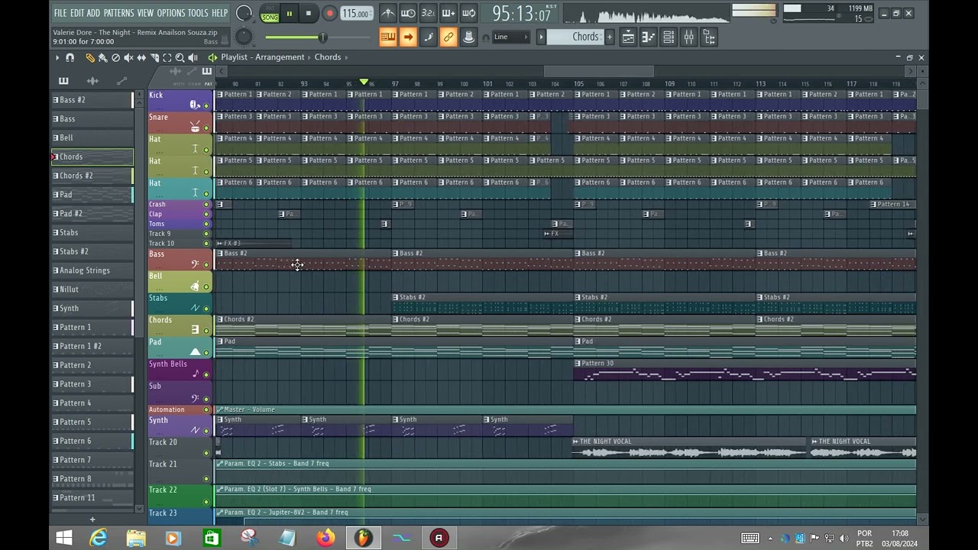Show automation clips in picker panel

(121, 80)
